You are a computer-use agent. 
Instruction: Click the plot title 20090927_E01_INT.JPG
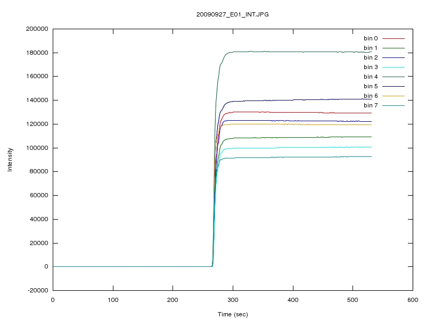coord(233,14)
